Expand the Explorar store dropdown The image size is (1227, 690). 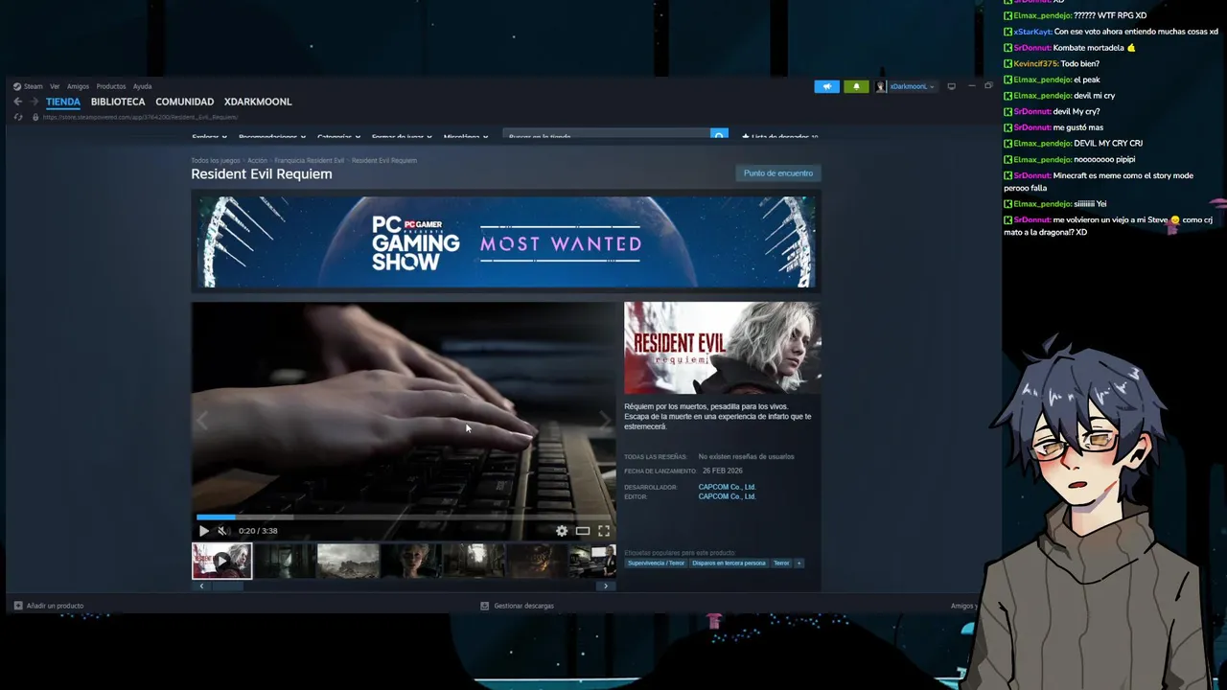[208, 137]
